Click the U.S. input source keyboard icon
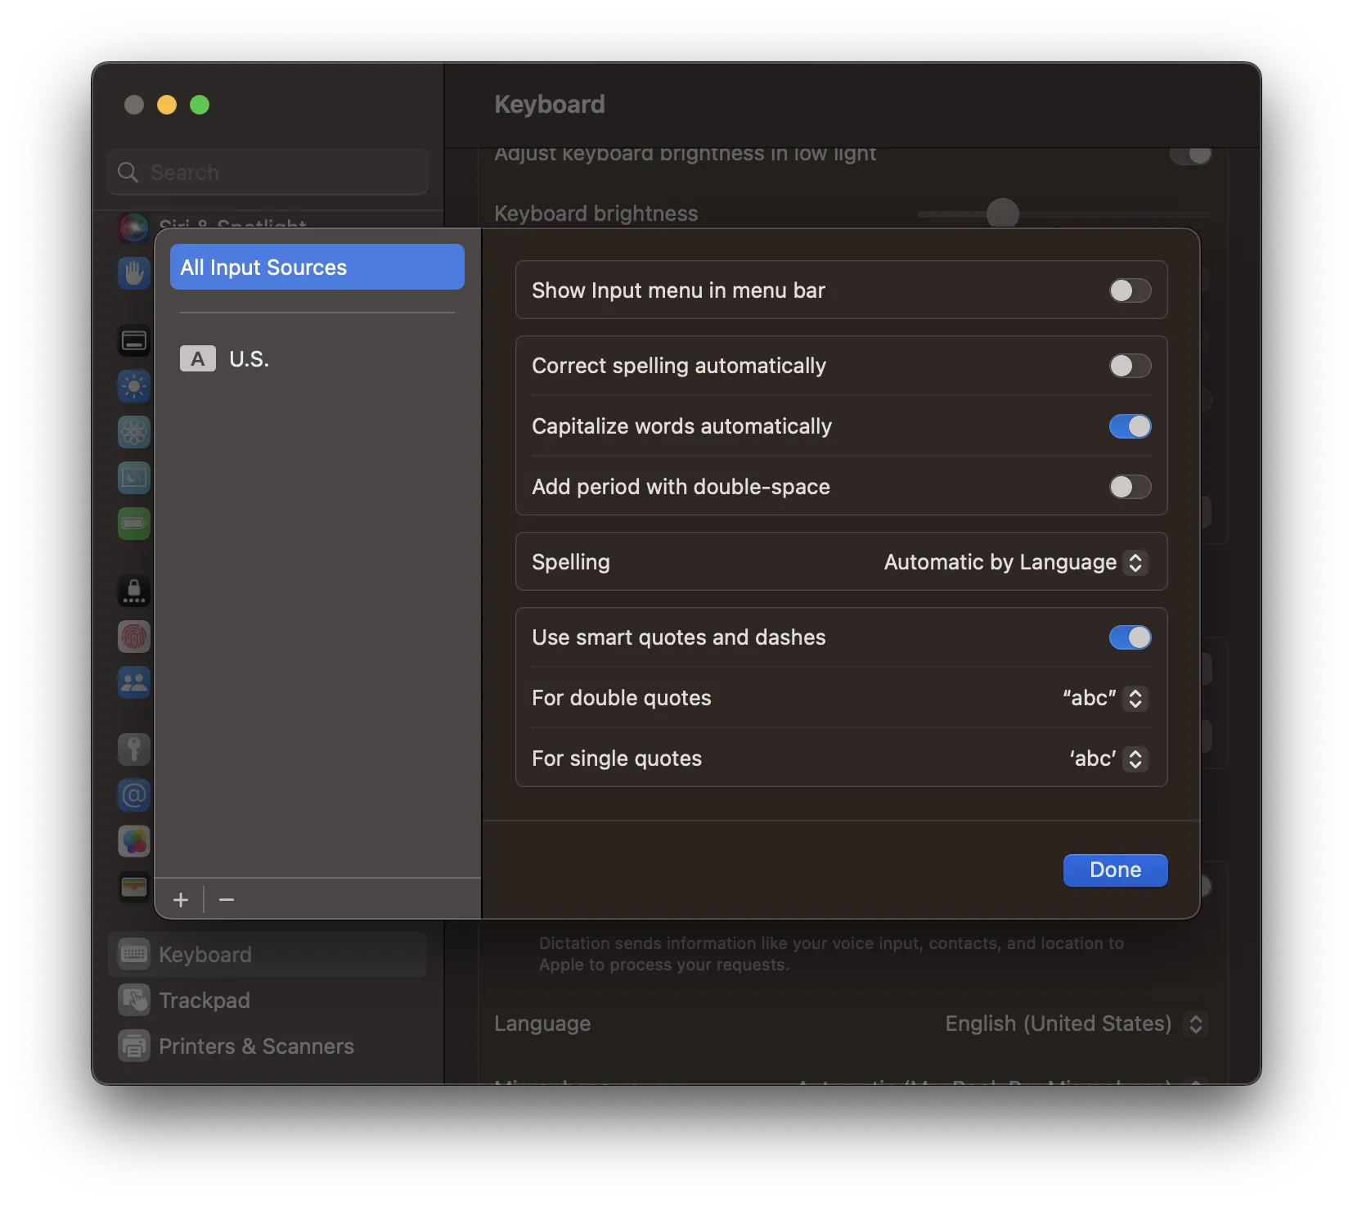The height and width of the screenshot is (1206, 1353). 198,359
